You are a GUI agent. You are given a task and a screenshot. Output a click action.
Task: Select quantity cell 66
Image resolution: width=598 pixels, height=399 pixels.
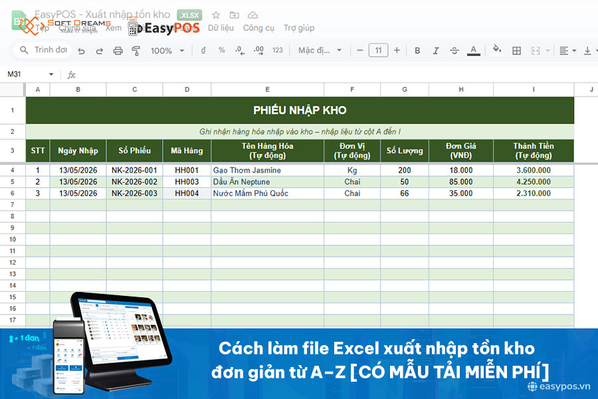coord(405,194)
